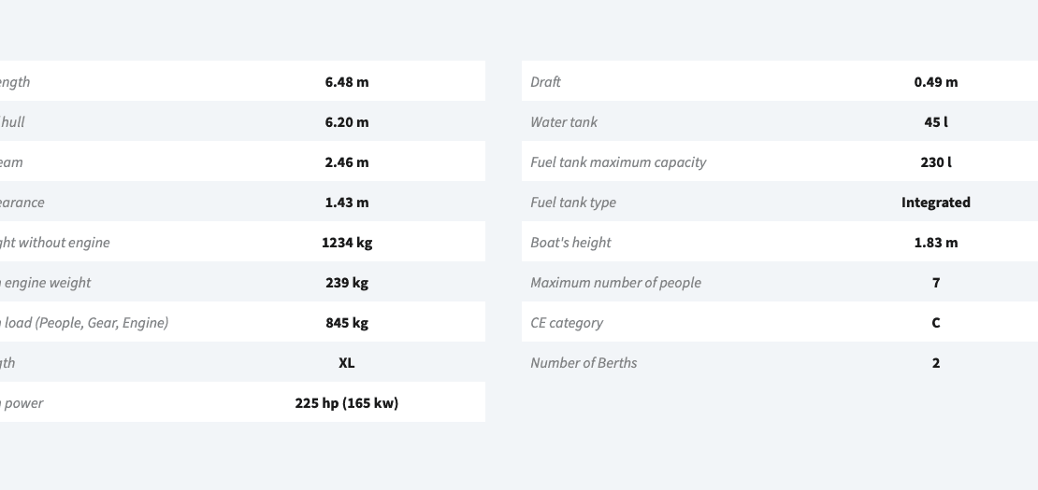Image resolution: width=1038 pixels, height=490 pixels.
Task: Select the 230 l fuel capacity value
Action: click(936, 162)
